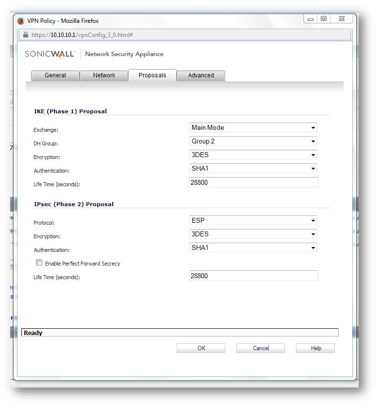Click the OK button
Screen dimensions: 379x408
201,348
